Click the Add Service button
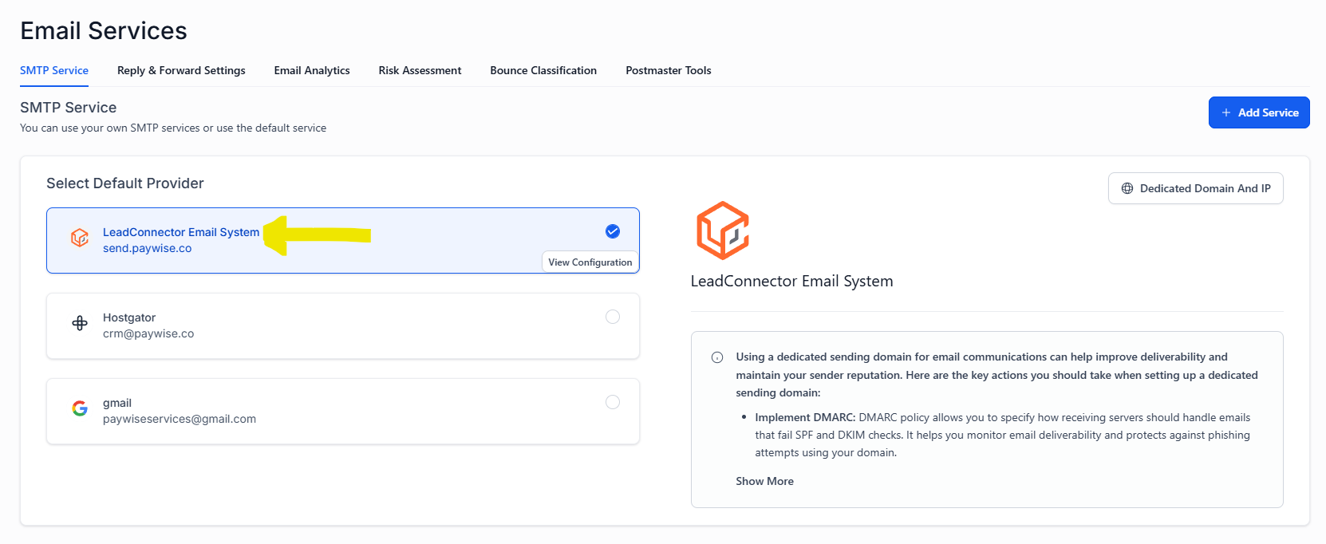1326x544 pixels. coord(1259,112)
